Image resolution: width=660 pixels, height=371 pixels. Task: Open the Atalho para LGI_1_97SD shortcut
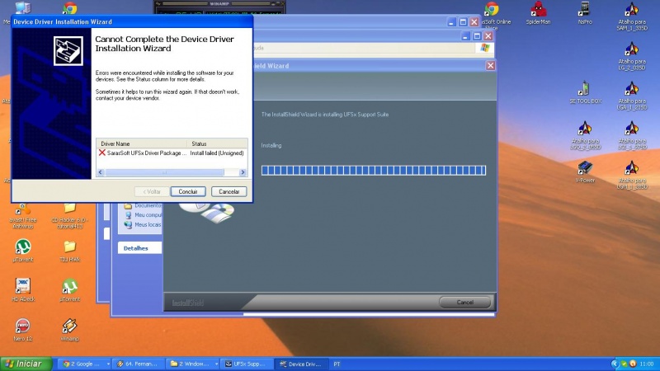631,135
